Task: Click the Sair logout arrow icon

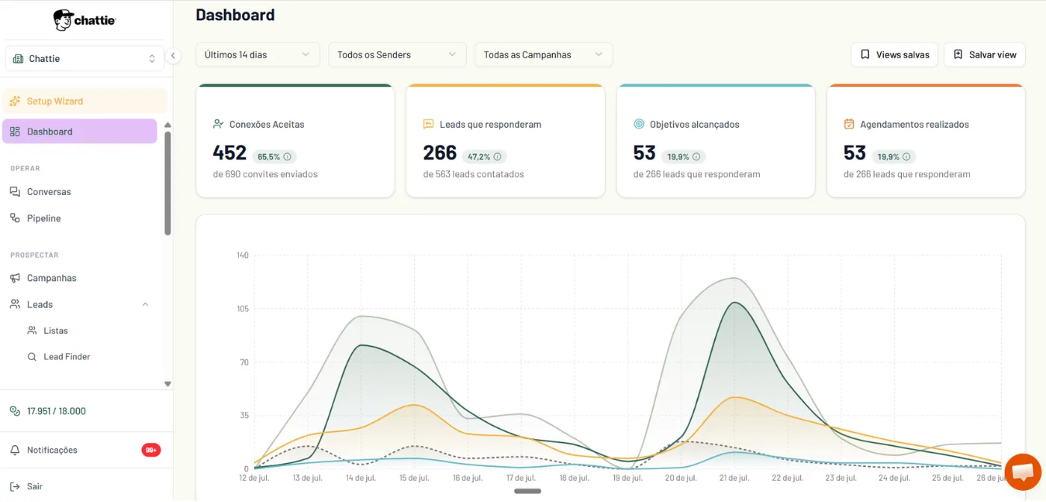Action: (x=15, y=486)
